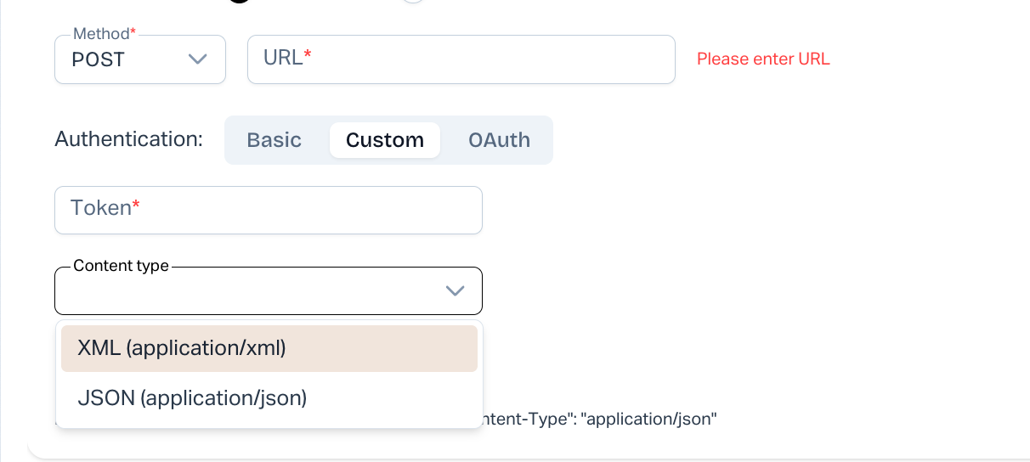The height and width of the screenshot is (462, 1030).
Task: Click the red asterisk beside Token
Action: click(x=136, y=206)
